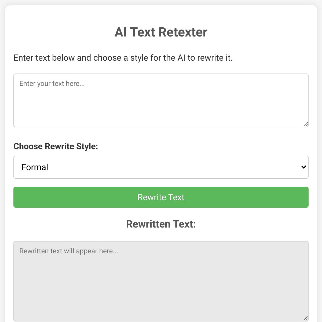322x322 pixels.
Task: Click the 'Rewritten Text:' section heading
Action: pos(161,224)
